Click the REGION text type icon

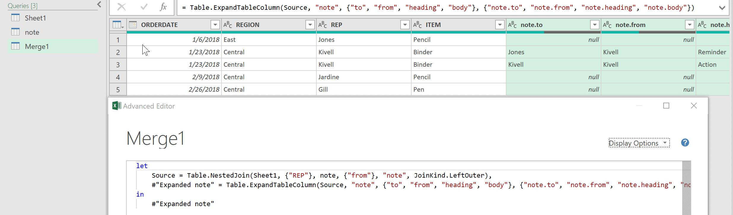click(228, 25)
